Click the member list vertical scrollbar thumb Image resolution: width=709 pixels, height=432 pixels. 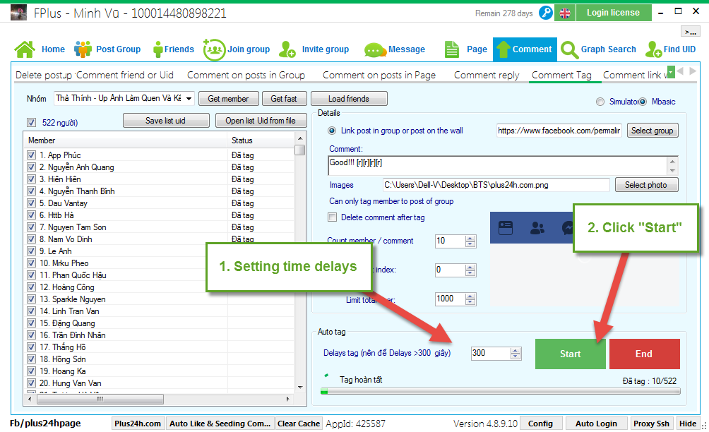click(x=300, y=150)
